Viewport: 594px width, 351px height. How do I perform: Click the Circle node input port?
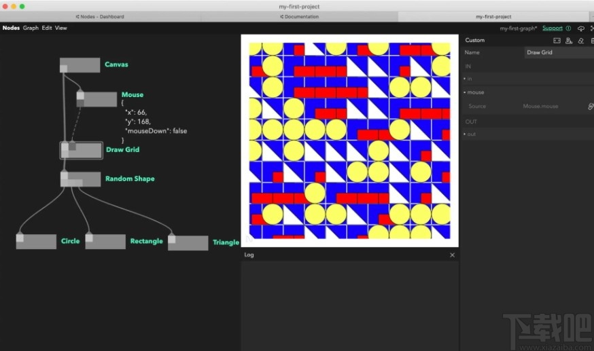pyautogui.click(x=20, y=238)
